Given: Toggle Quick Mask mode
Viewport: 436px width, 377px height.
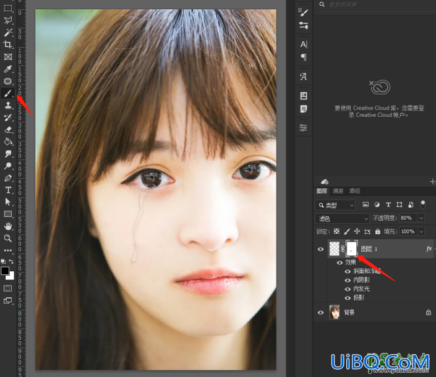Looking at the screenshot, I should click(x=8, y=289).
